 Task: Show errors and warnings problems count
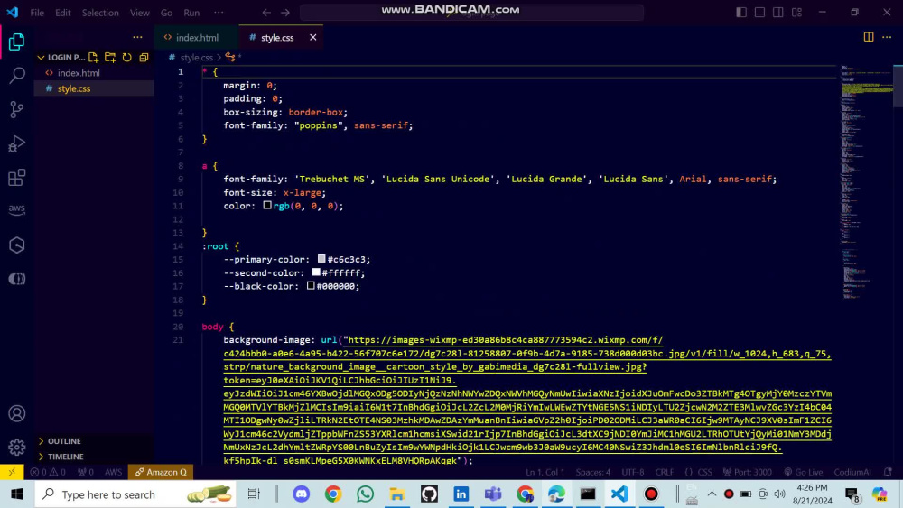pos(48,472)
